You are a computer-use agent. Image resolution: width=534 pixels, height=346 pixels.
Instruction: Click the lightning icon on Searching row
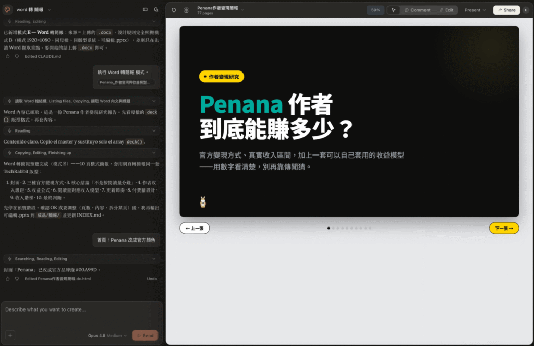(9, 259)
